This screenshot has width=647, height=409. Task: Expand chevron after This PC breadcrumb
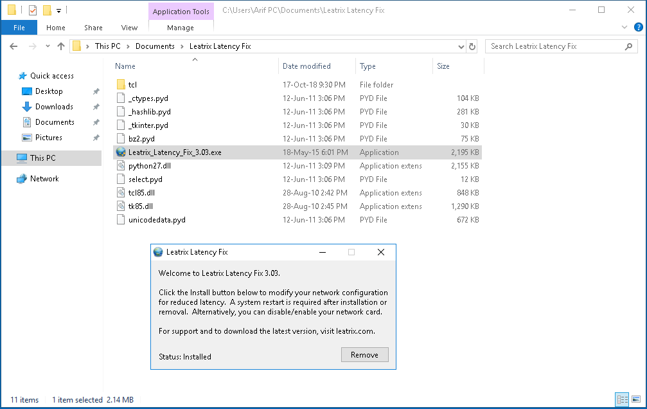point(128,47)
